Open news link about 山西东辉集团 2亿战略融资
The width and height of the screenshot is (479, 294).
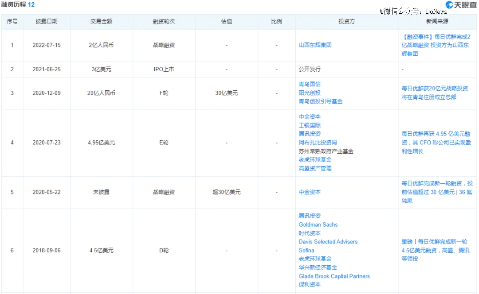(436, 45)
